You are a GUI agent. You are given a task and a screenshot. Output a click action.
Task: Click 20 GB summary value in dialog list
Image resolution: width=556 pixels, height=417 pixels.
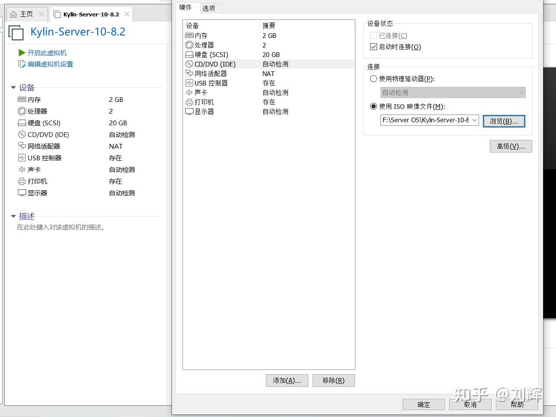point(271,54)
